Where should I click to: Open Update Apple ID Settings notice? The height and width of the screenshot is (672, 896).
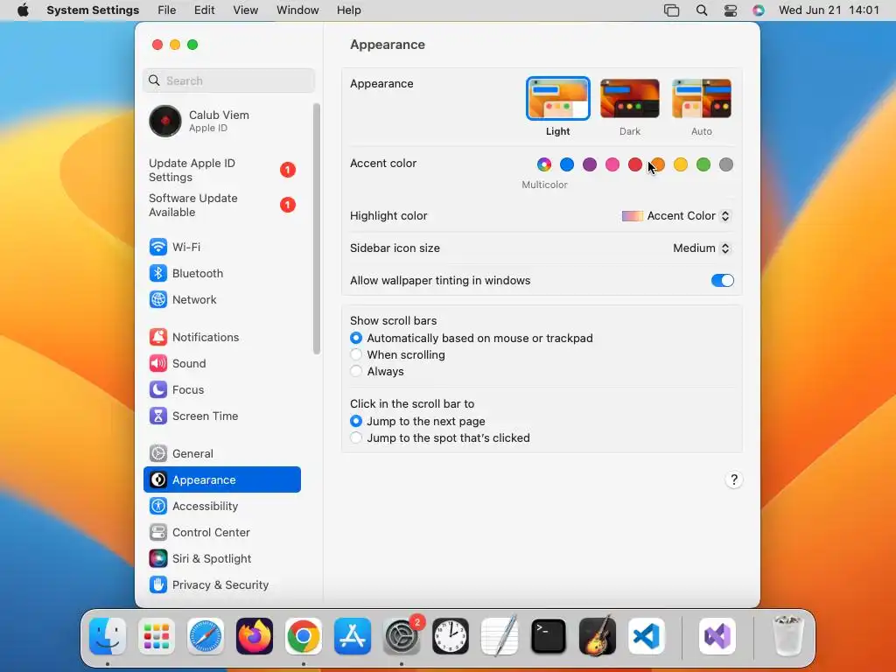click(221, 171)
